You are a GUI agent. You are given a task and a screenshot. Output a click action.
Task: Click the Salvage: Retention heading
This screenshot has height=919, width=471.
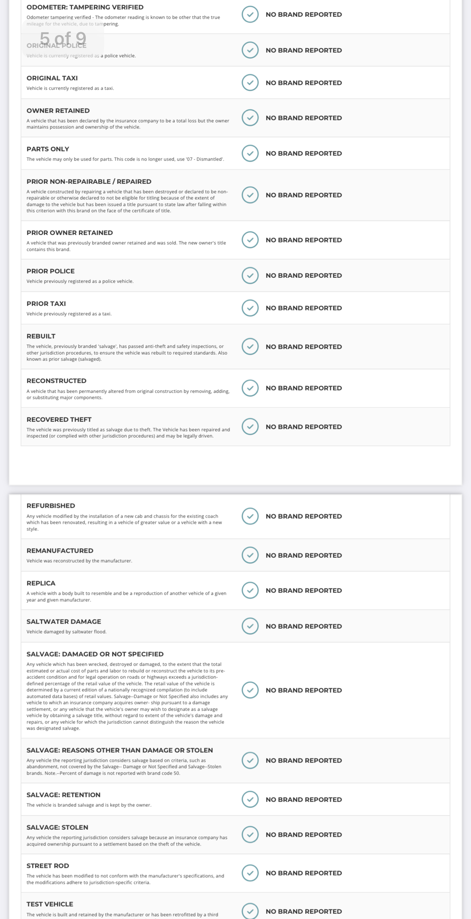coord(64,795)
